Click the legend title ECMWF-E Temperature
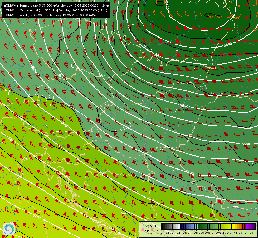 coord(150,228)
